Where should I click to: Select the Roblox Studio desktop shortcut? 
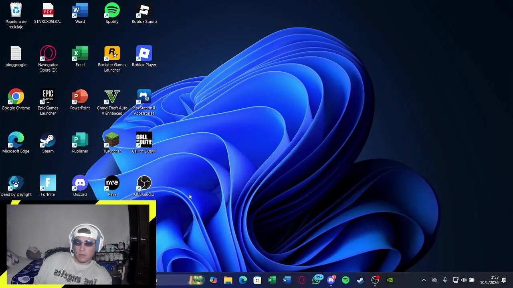click(x=144, y=13)
